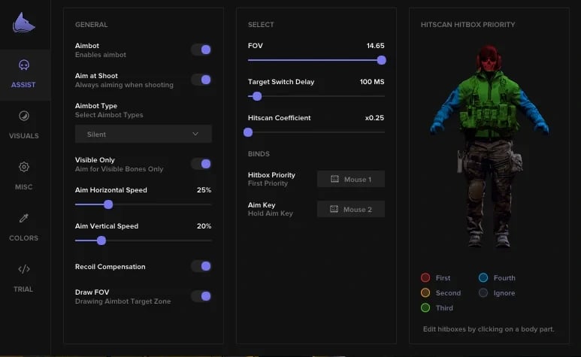
Task: Click the 'Drawing Aimbot Target Zone' description
Action: 123,301
